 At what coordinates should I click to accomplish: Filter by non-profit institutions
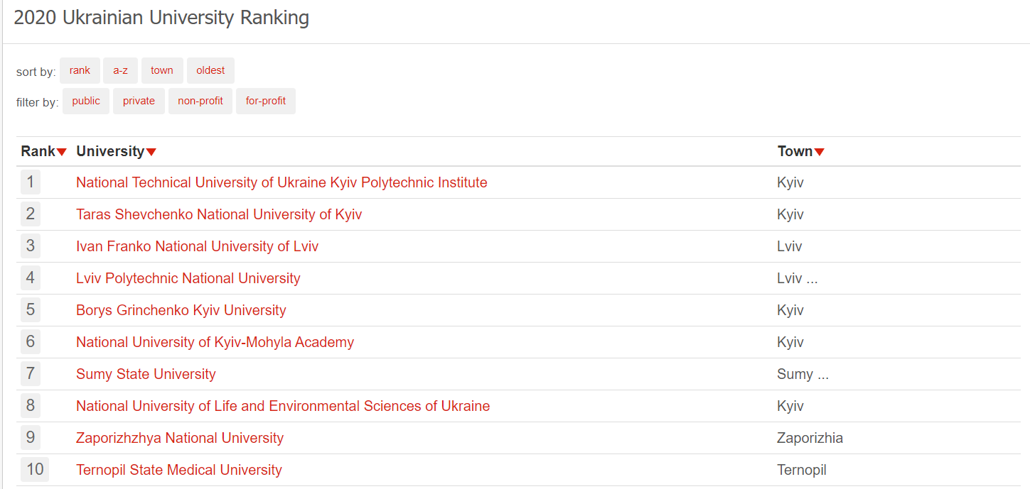point(200,101)
